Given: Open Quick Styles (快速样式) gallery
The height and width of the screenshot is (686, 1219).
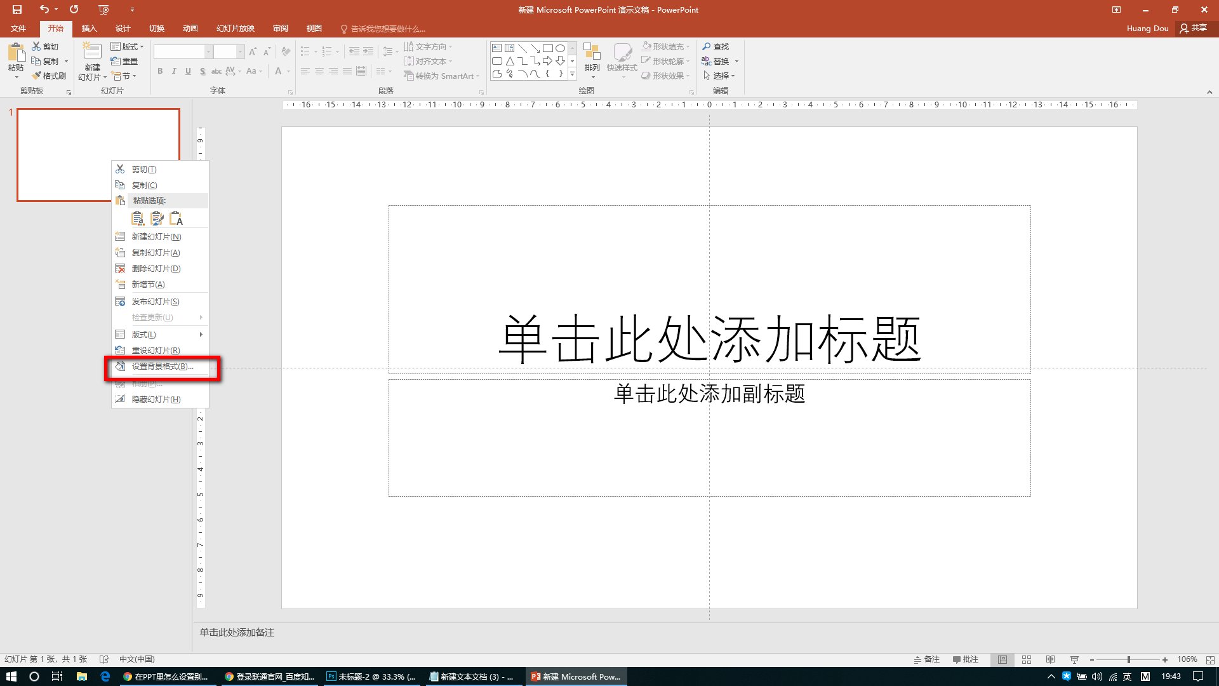Looking at the screenshot, I should pyautogui.click(x=623, y=60).
